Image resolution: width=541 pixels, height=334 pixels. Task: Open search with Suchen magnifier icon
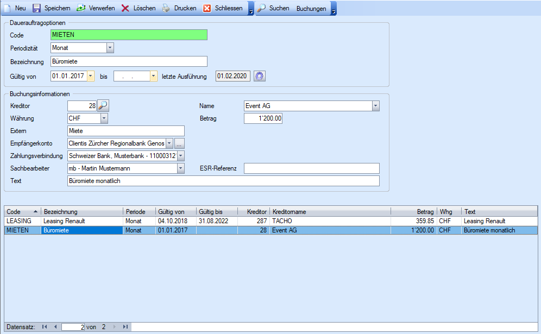[261, 8]
